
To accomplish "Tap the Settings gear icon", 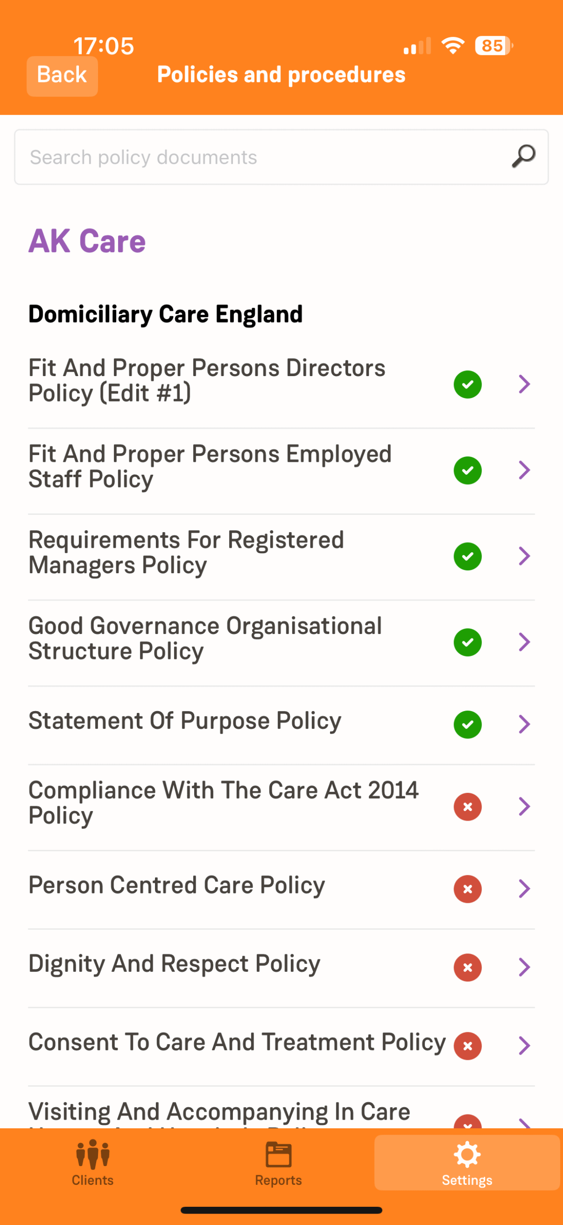I will pyautogui.click(x=467, y=1154).
